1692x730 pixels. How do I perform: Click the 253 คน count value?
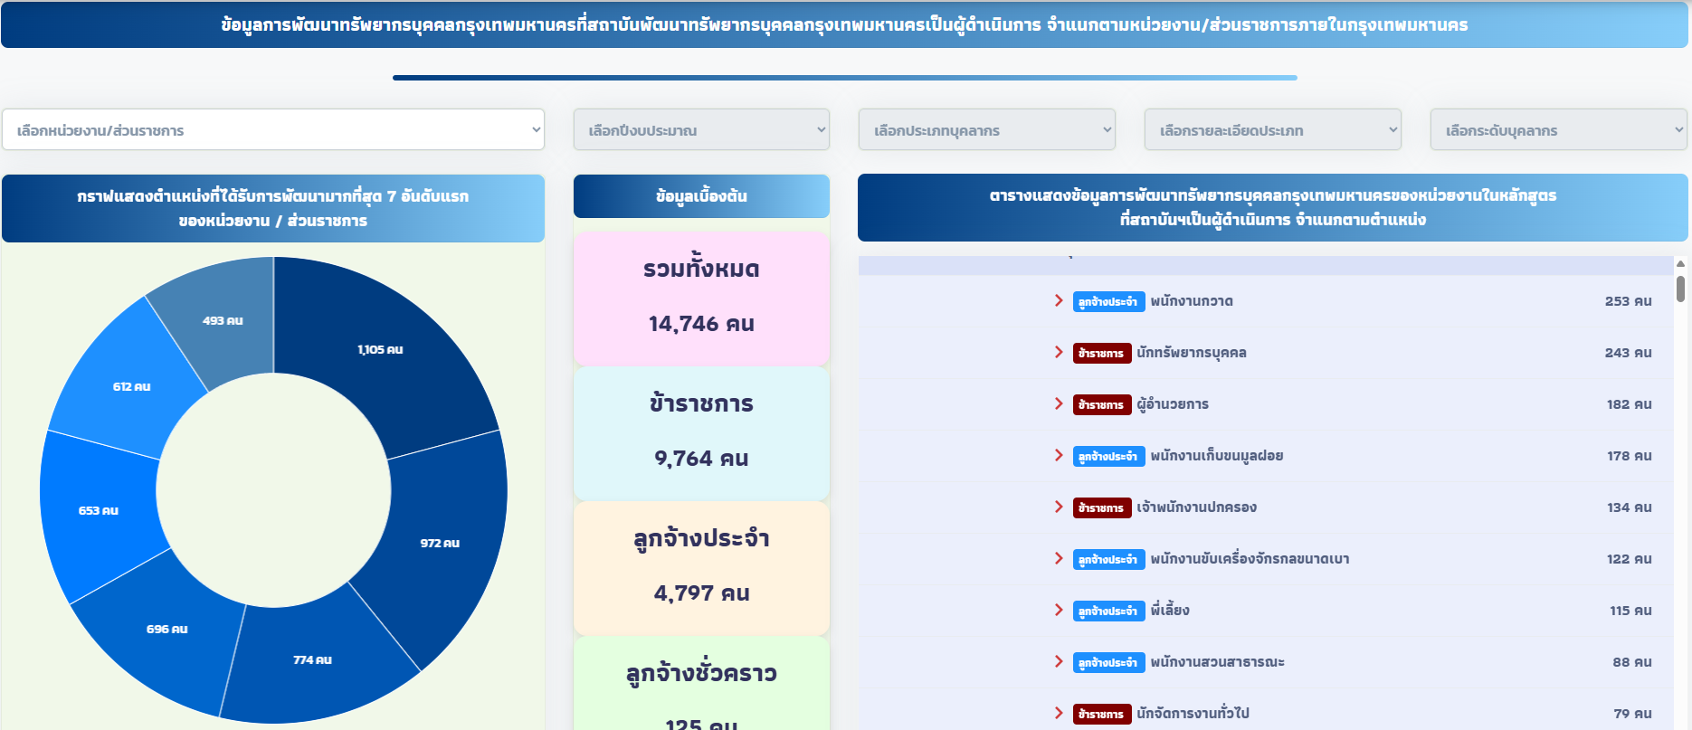coord(1629,301)
